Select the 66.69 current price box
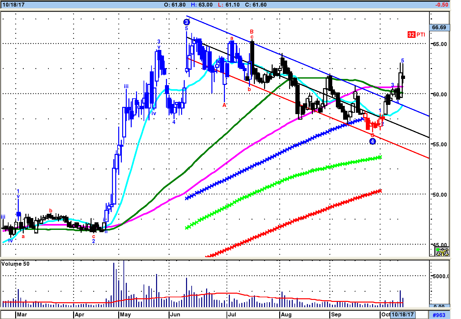Image resolution: width=461 pixels, height=319 pixels. tap(439, 27)
